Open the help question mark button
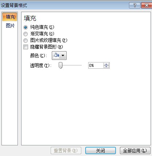152x156 pixels. tap(135, 5)
